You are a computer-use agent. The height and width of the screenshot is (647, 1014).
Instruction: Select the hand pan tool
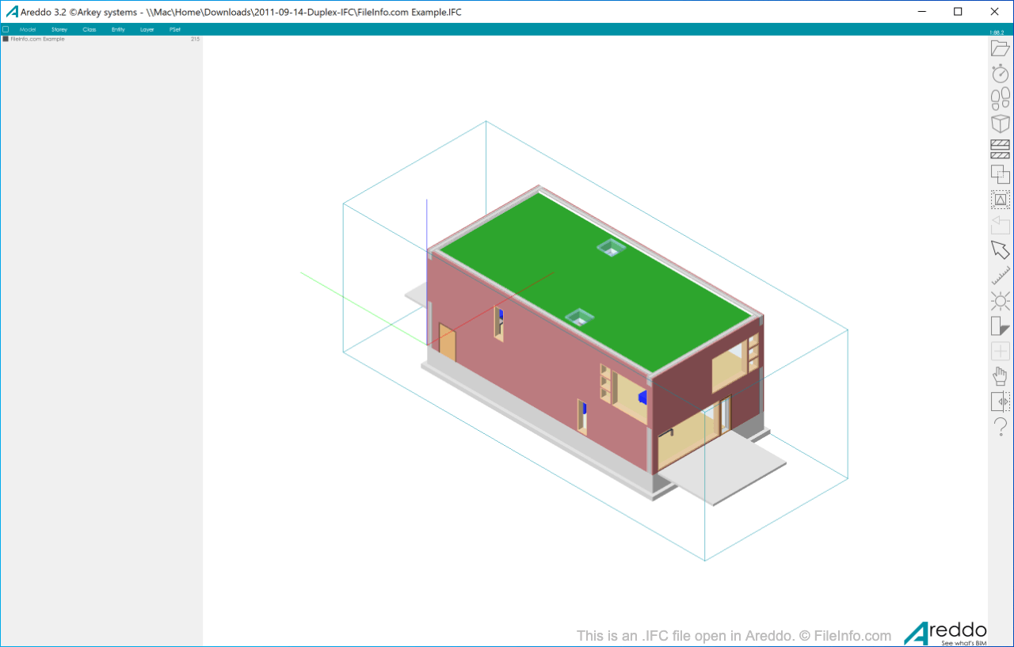(1000, 376)
